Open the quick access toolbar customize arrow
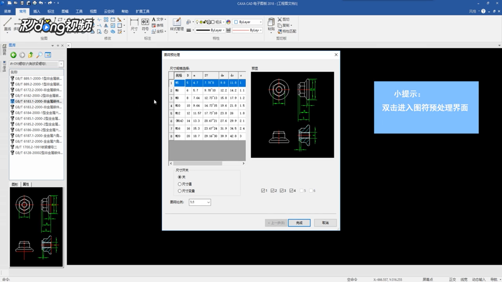Screen dimensions: 502x282 point(58,3)
